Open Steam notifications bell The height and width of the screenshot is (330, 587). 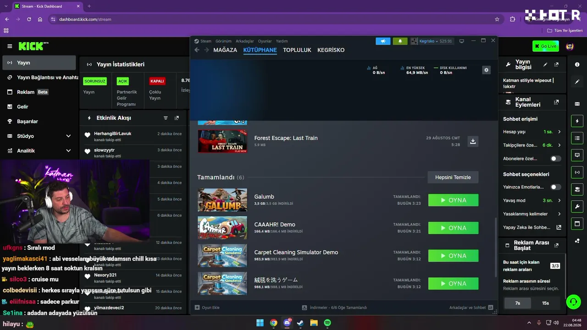400,41
